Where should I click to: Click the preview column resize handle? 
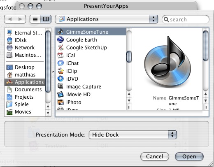[205, 107]
